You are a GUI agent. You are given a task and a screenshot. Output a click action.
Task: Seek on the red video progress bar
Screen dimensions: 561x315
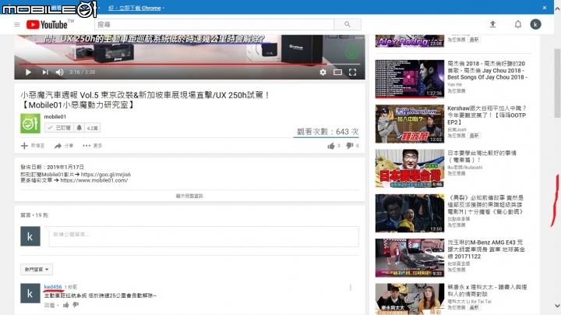coord(189,64)
